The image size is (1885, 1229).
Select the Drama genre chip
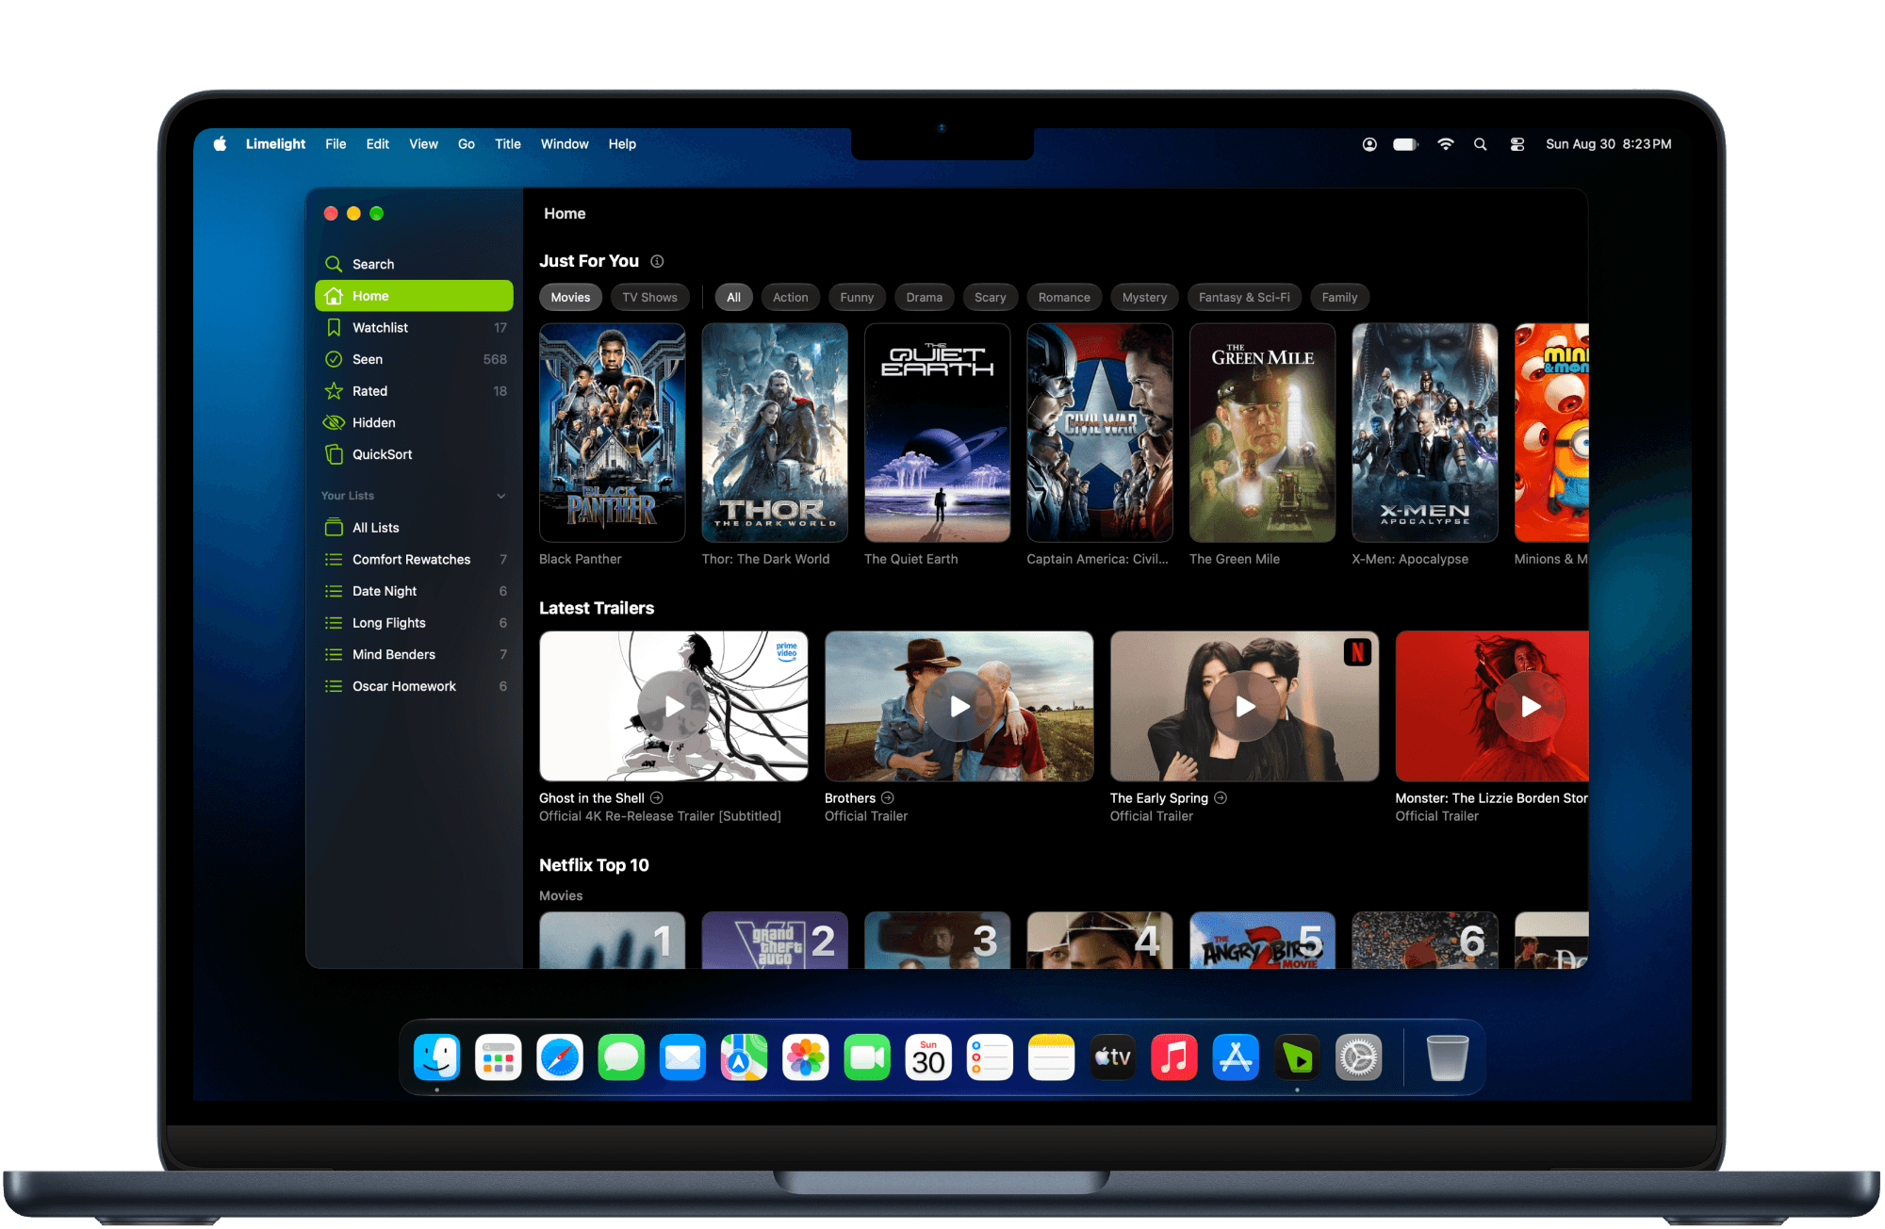pyautogui.click(x=924, y=298)
